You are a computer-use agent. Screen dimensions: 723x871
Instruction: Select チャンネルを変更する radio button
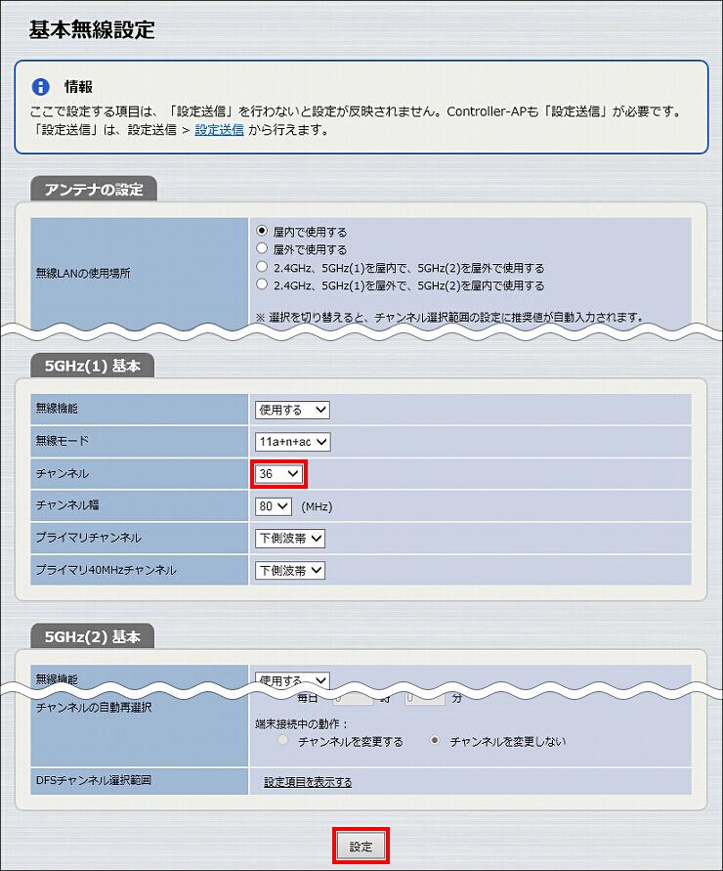coord(282,740)
